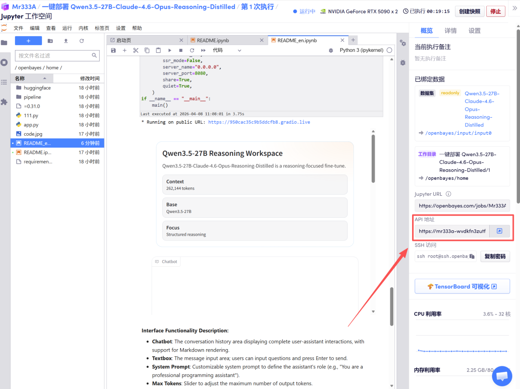The image size is (520, 389).
Task: Click the 创建快照 button
Action: point(469,11)
